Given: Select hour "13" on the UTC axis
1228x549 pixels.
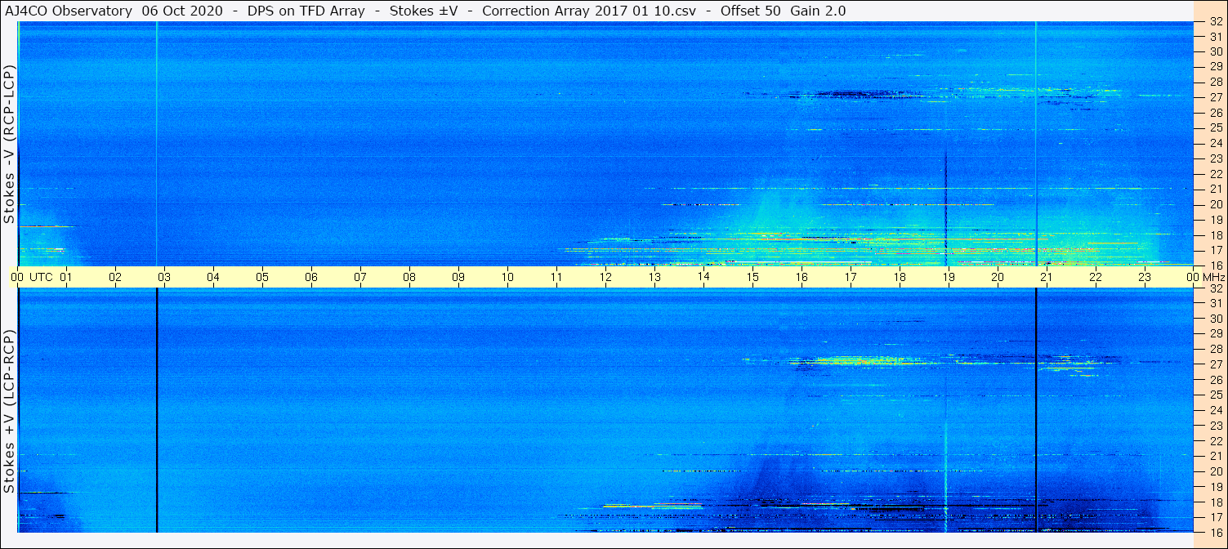Looking at the screenshot, I should pyautogui.click(x=654, y=277).
